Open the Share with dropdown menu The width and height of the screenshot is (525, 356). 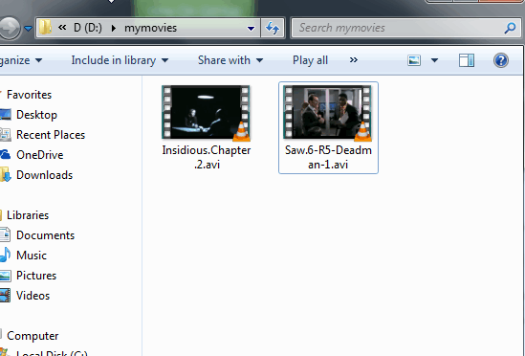230,60
